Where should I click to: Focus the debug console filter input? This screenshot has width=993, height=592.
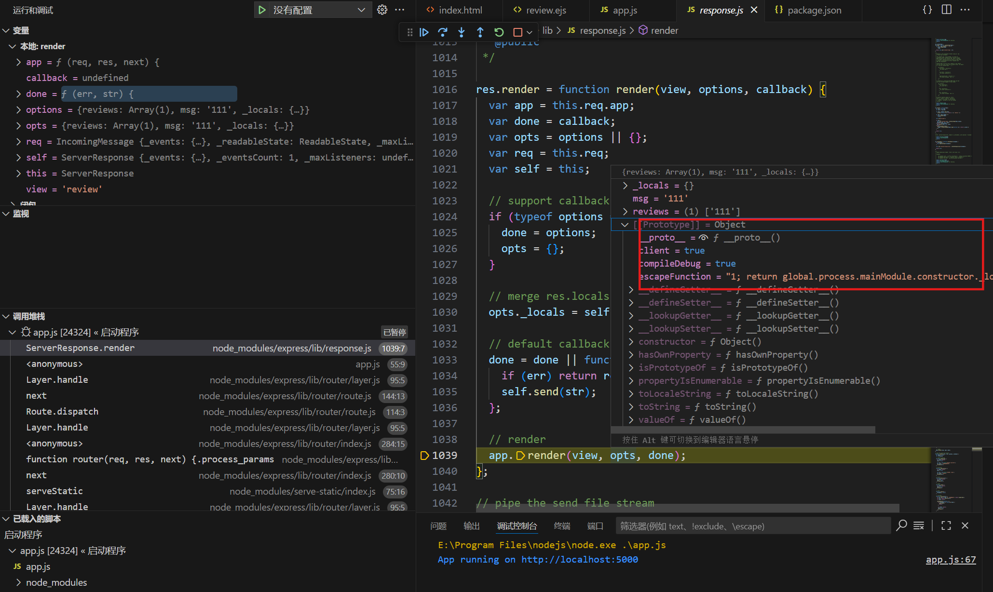[x=752, y=526]
